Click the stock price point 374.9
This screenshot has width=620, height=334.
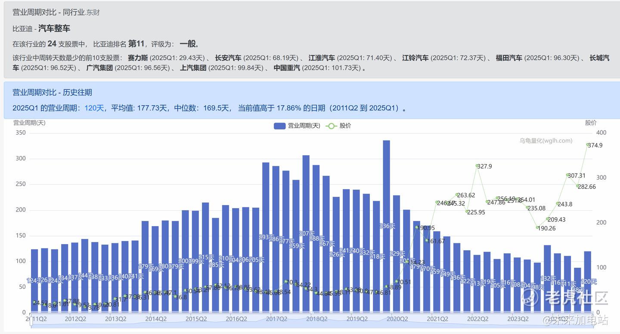pyautogui.click(x=588, y=145)
